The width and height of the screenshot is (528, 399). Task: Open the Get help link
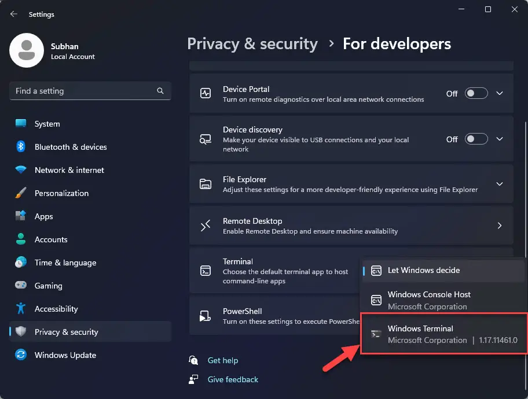223,360
